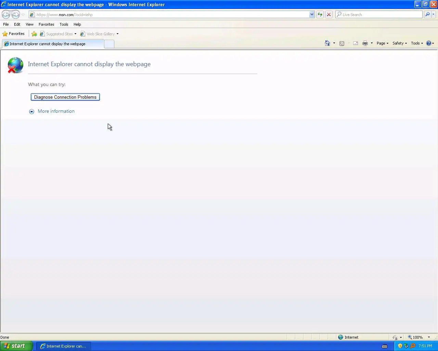Click the Favorites star button
Image resolution: width=438 pixels, height=351 pixels.
(14, 34)
